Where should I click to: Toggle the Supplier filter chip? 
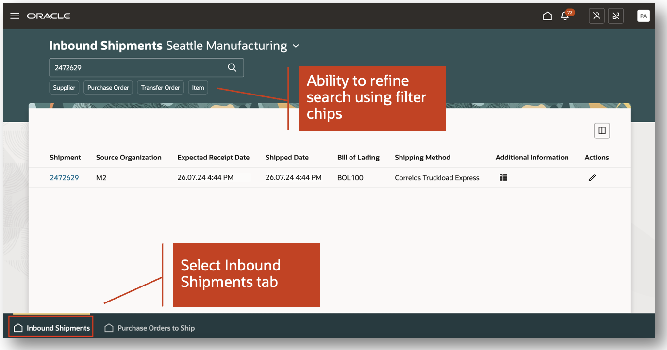click(x=64, y=88)
